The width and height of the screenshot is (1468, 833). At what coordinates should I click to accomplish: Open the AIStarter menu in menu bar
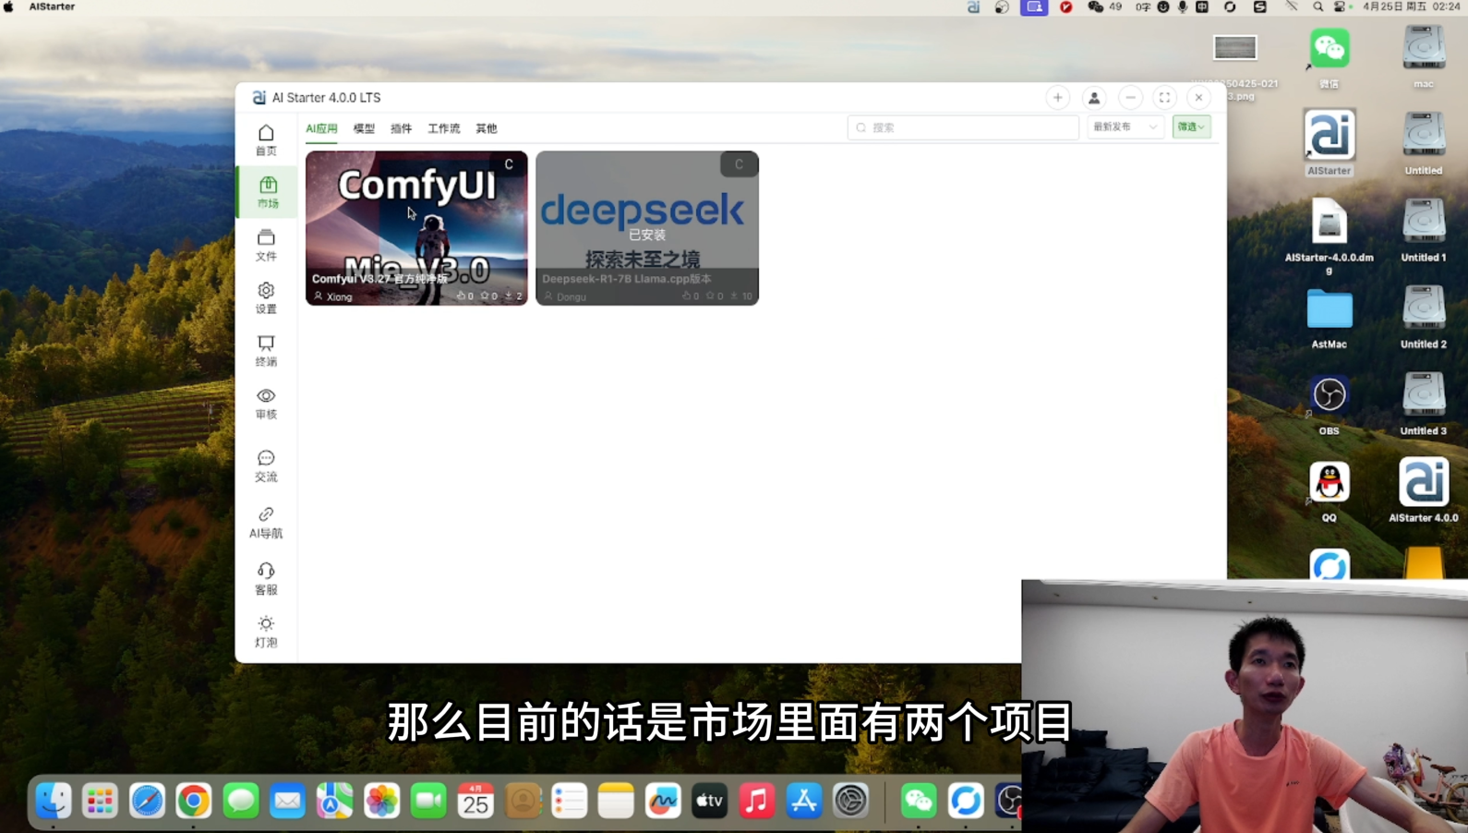coord(52,6)
